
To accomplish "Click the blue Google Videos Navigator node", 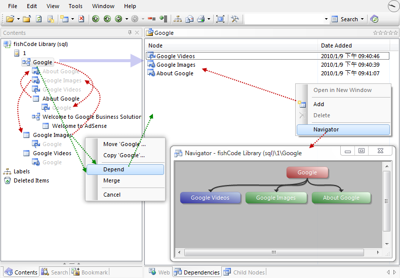I will [x=210, y=198].
